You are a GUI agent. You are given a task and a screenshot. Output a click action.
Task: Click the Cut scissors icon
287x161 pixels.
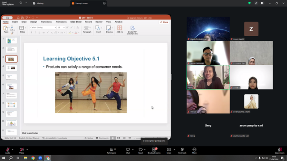[12, 27]
